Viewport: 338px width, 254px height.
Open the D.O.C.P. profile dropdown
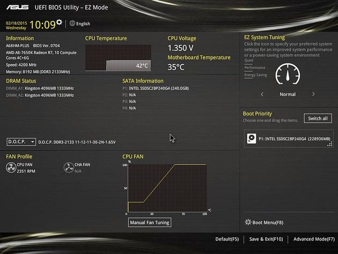21,142
